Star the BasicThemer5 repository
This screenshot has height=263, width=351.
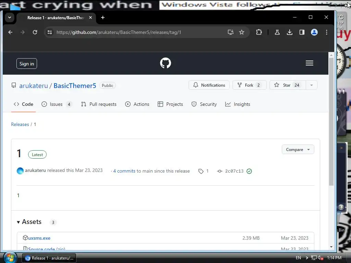tap(288, 85)
